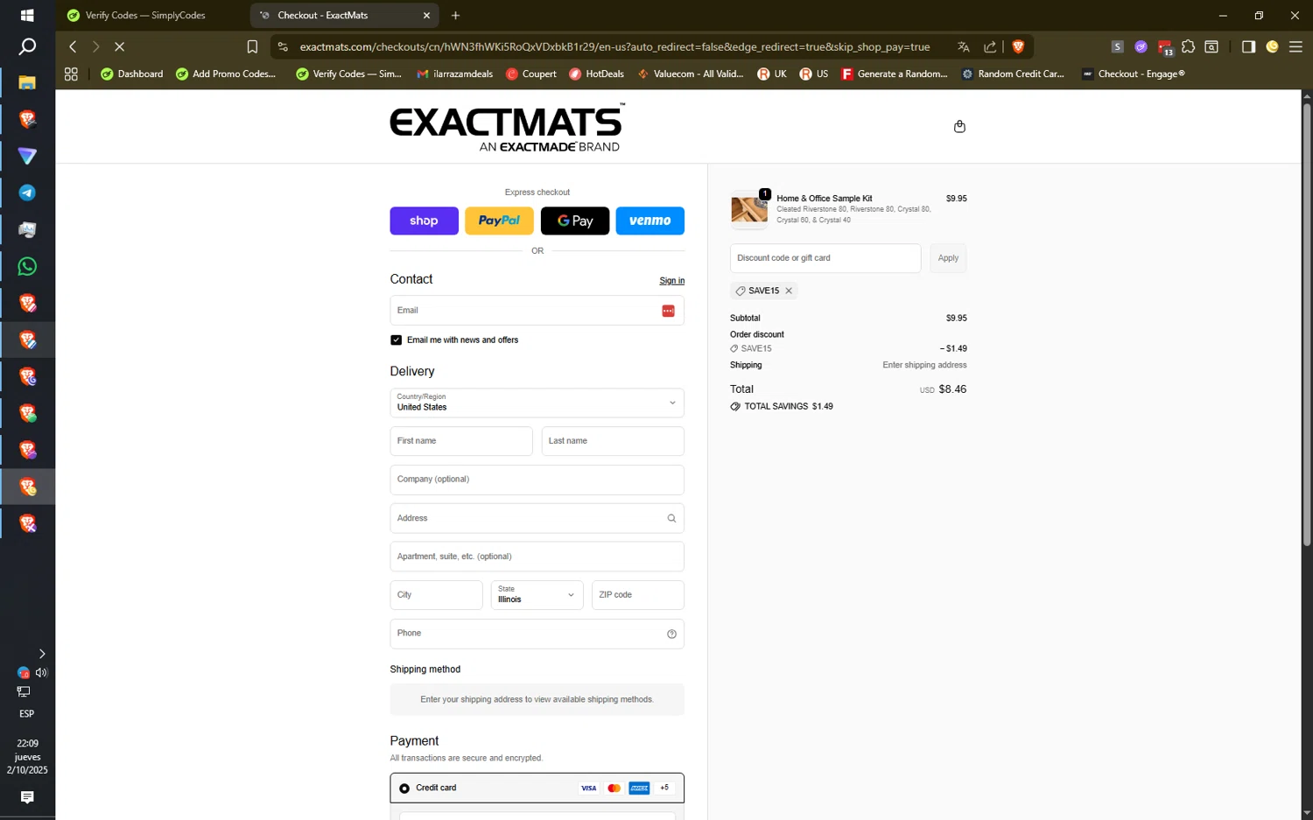Open the Generate a Random... bookmark
This screenshot has height=820, width=1313.
coord(895,74)
